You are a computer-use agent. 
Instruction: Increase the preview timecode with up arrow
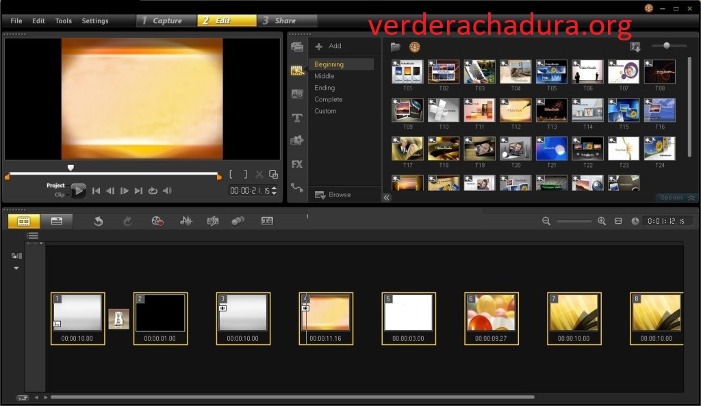click(x=274, y=188)
